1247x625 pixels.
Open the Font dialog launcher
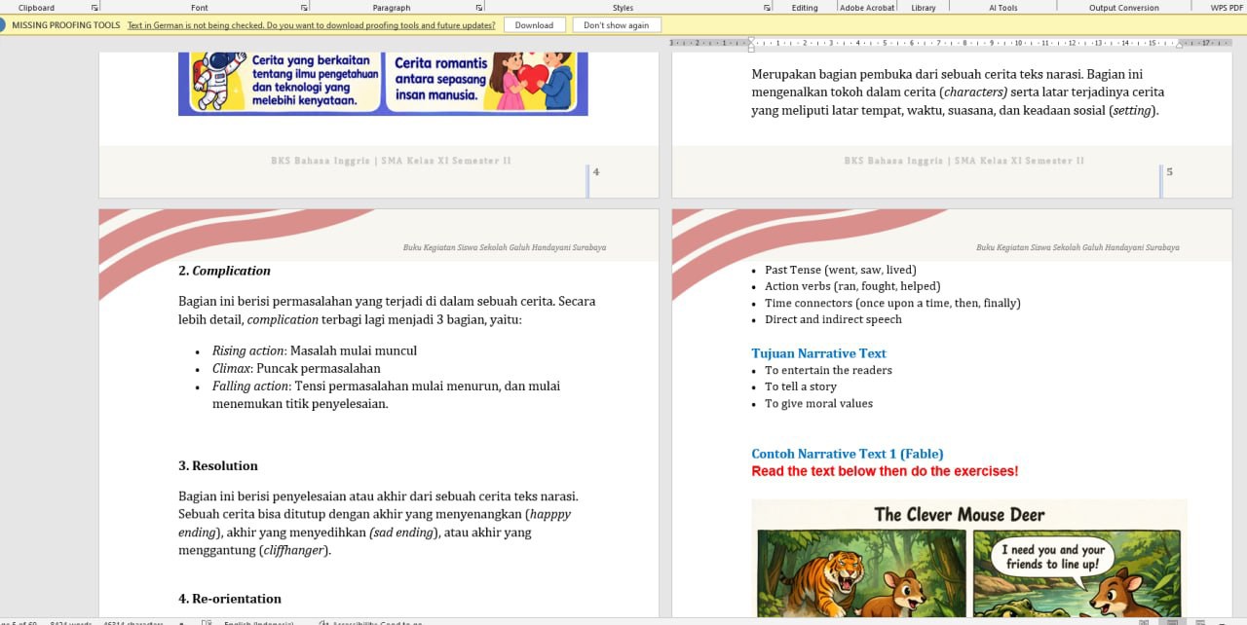(305, 8)
